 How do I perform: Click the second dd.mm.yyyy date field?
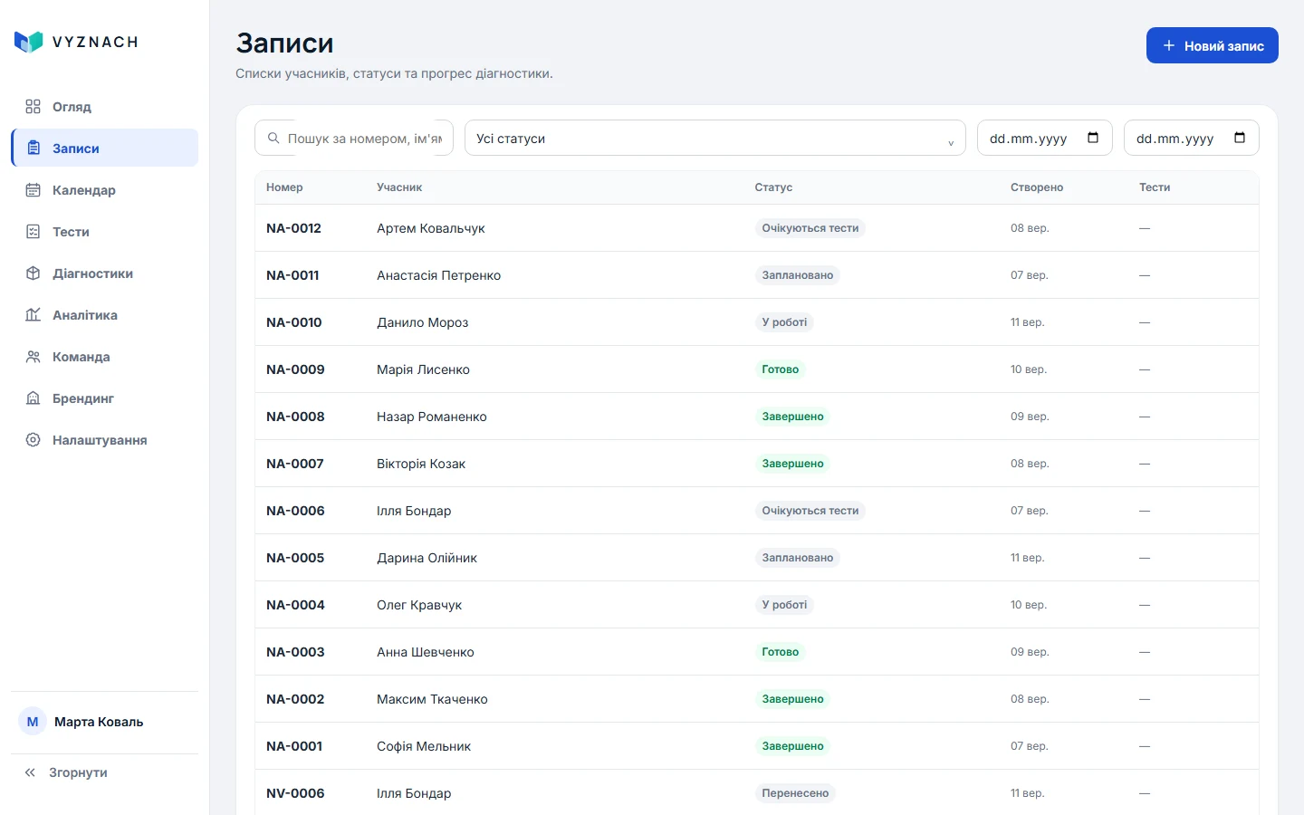(x=1192, y=138)
